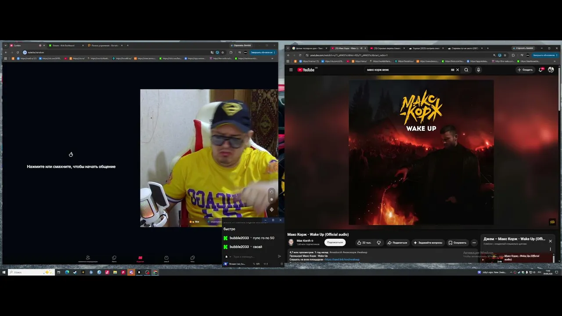
Task: Like the Wake Up video
Action: [364, 243]
